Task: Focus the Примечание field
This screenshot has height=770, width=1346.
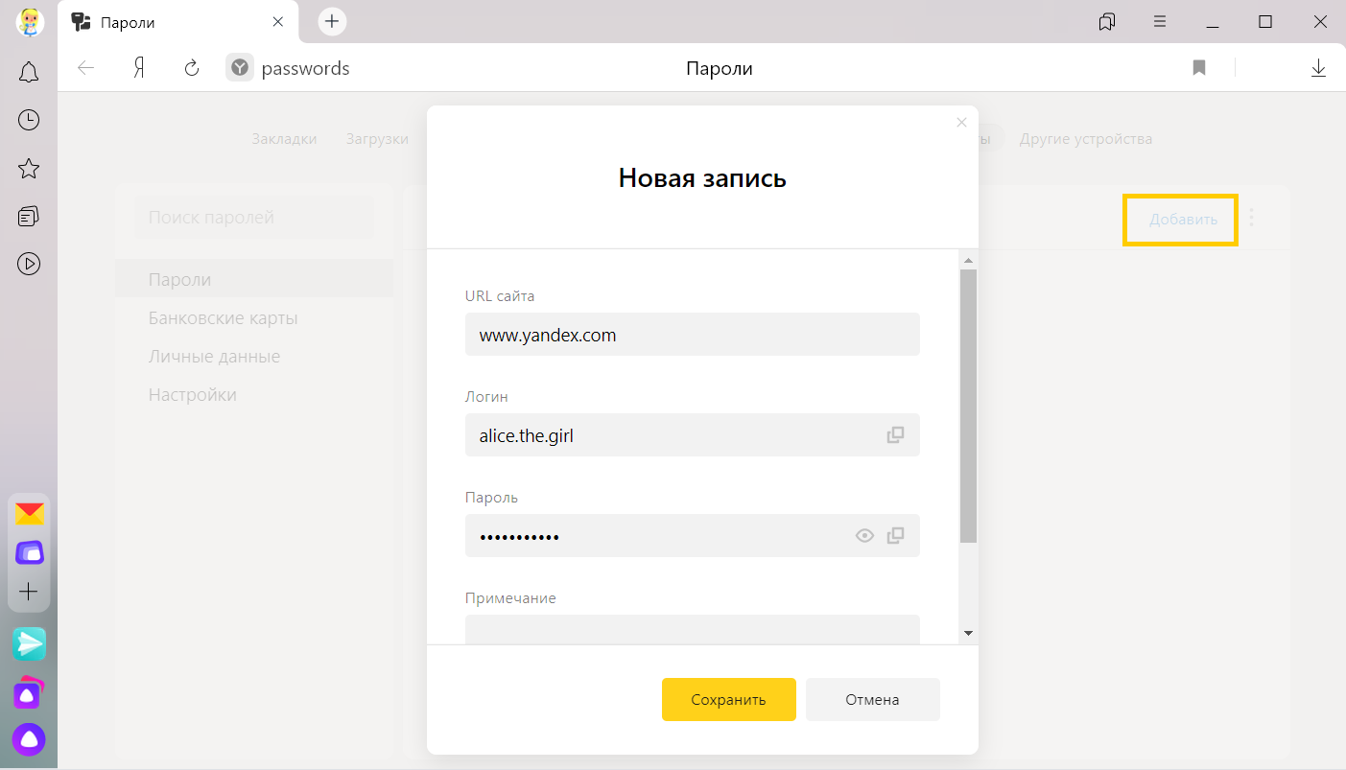Action: (693, 629)
